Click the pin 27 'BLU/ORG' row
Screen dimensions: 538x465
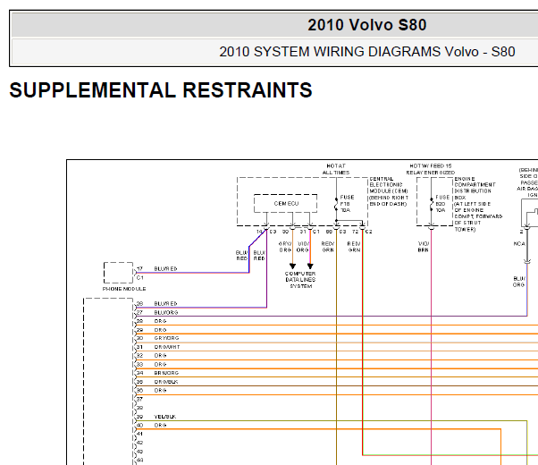[157, 312]
